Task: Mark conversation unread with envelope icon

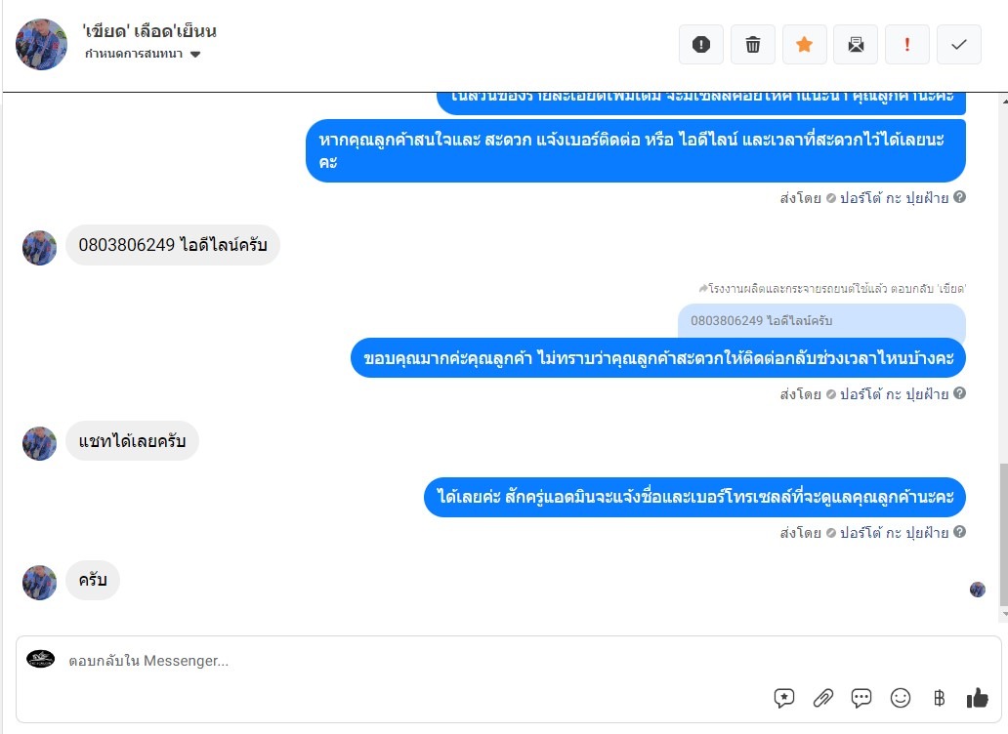Action: click(x=856, y=44)
